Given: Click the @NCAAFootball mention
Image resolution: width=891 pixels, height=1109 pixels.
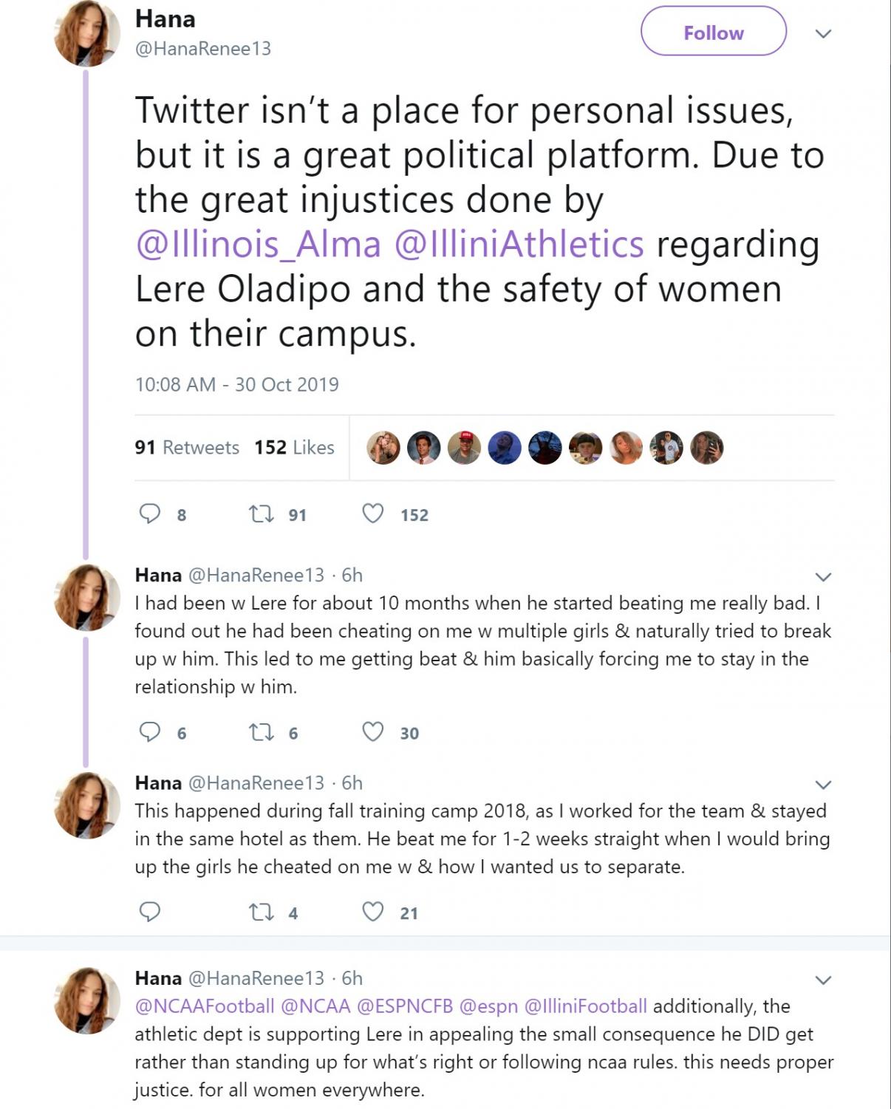Looking at the screenshot, I should 205,1006.
